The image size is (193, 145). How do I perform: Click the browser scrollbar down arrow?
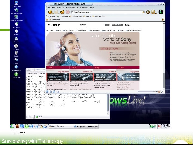[164, 89]
